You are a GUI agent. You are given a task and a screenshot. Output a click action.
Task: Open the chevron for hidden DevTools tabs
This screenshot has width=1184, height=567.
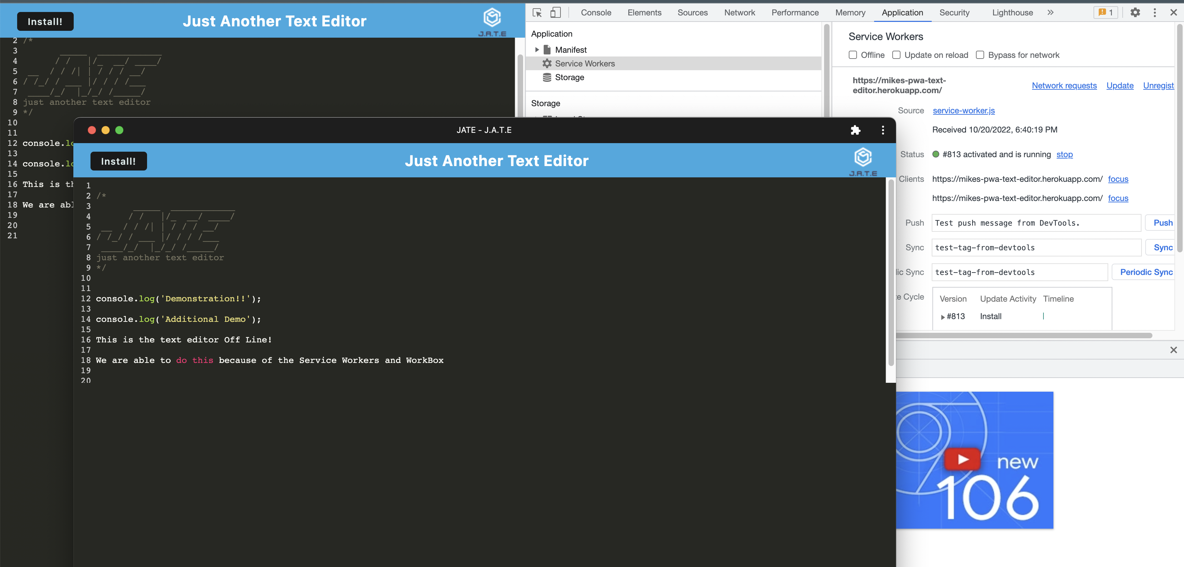1051,12
